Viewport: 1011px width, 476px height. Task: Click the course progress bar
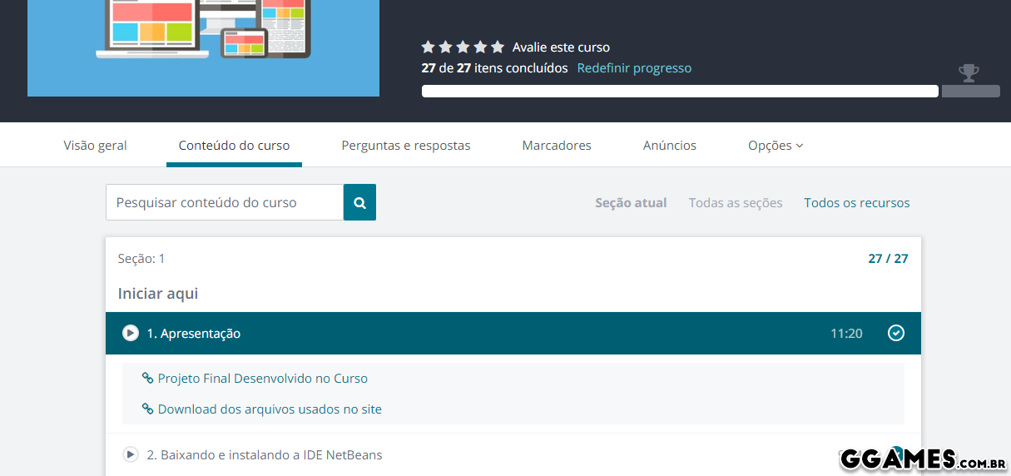[679, 92]
